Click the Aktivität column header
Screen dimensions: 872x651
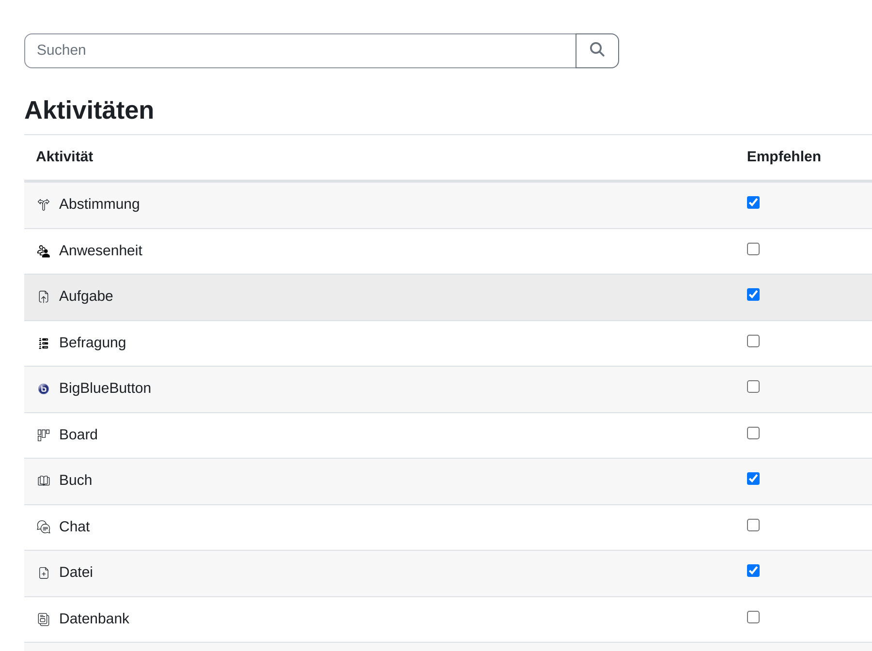[x=64, y=156]
